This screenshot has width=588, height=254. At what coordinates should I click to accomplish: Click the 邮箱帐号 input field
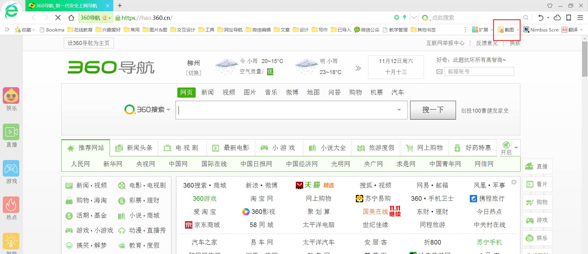pos(479,72)
